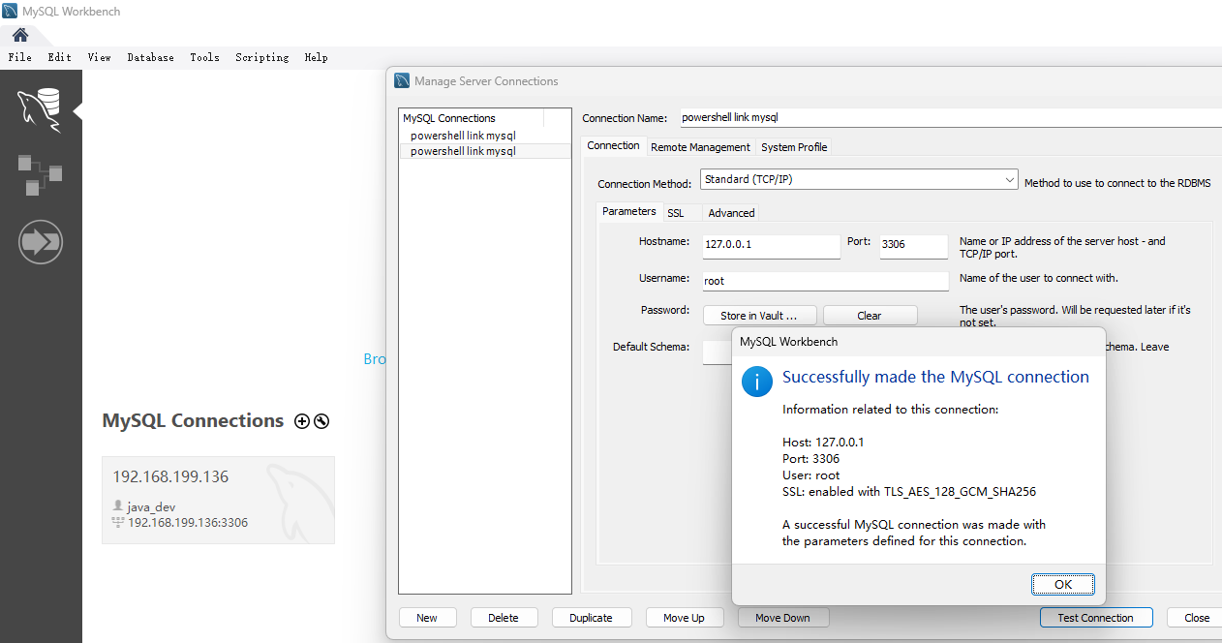The height and width of the screenshot is (643, 1222).
Task: Open the Home tab house icon
Action: (20, 35)
